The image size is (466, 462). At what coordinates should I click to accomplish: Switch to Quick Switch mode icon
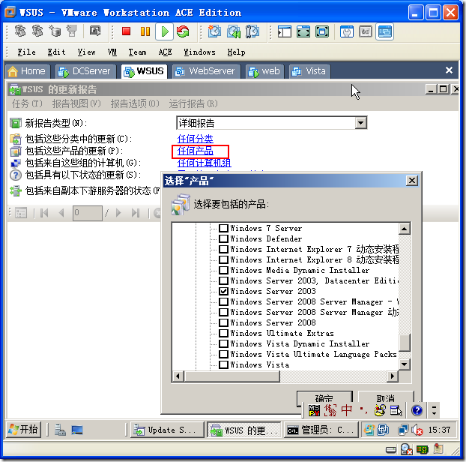(x=303, y=31)
